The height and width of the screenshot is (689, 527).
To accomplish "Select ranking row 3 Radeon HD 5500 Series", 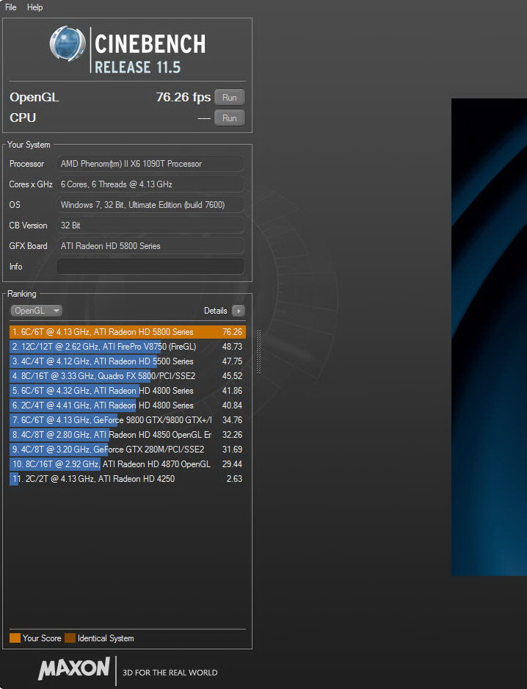I will (128, 361).
